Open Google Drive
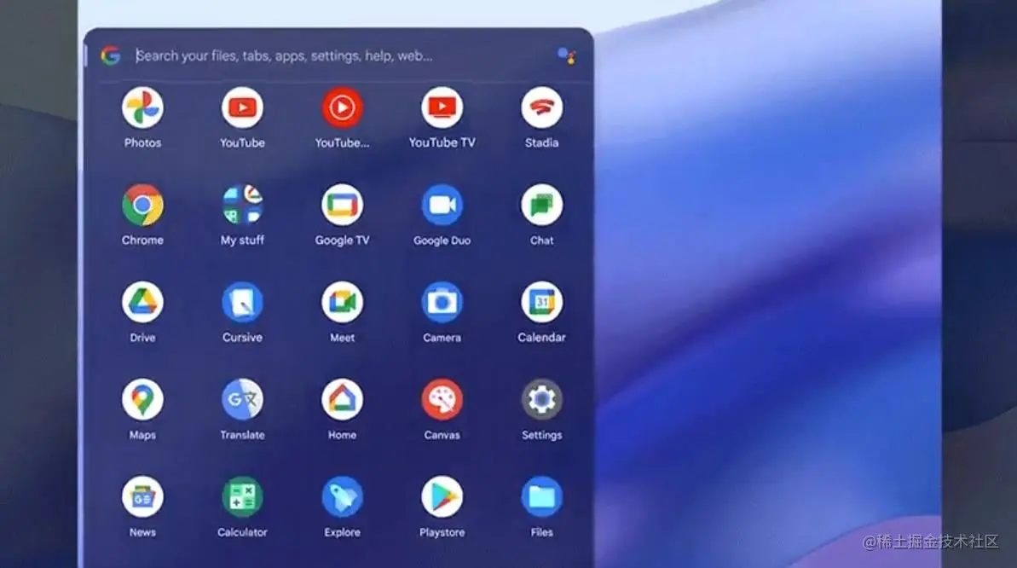Viewport: 1017px width, 568px height. click(x=142, y=303)
